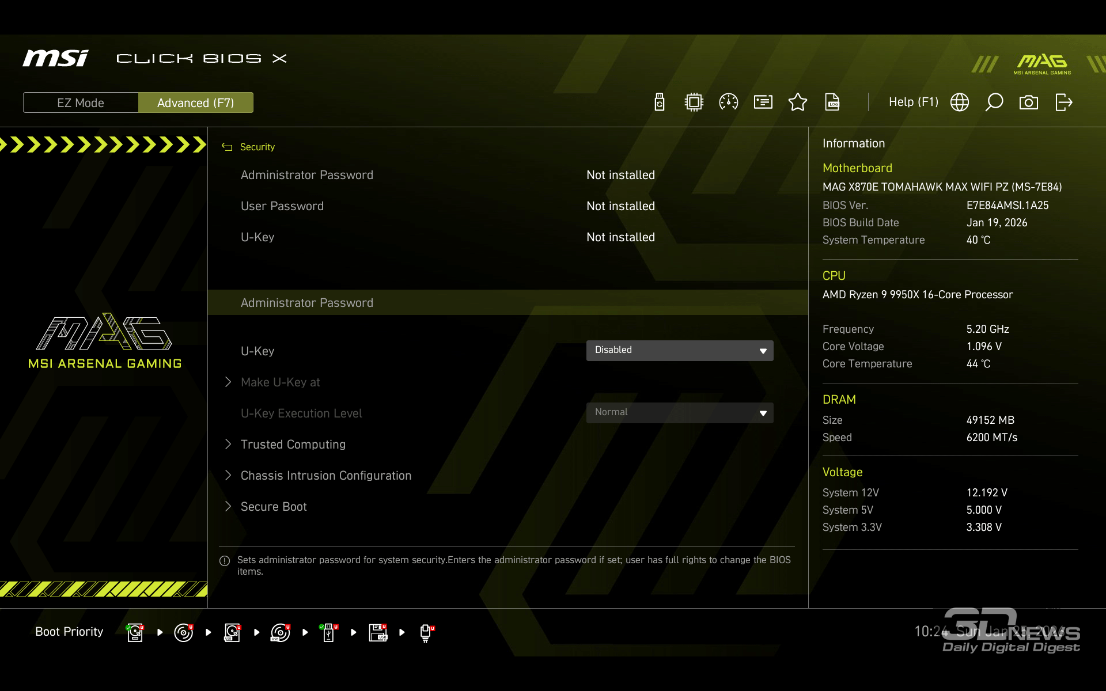Image resolution: width=1106 pixels, height=691 pixels.
Task: Expand the Trusted Computing submenu
Action: point(293,445)
